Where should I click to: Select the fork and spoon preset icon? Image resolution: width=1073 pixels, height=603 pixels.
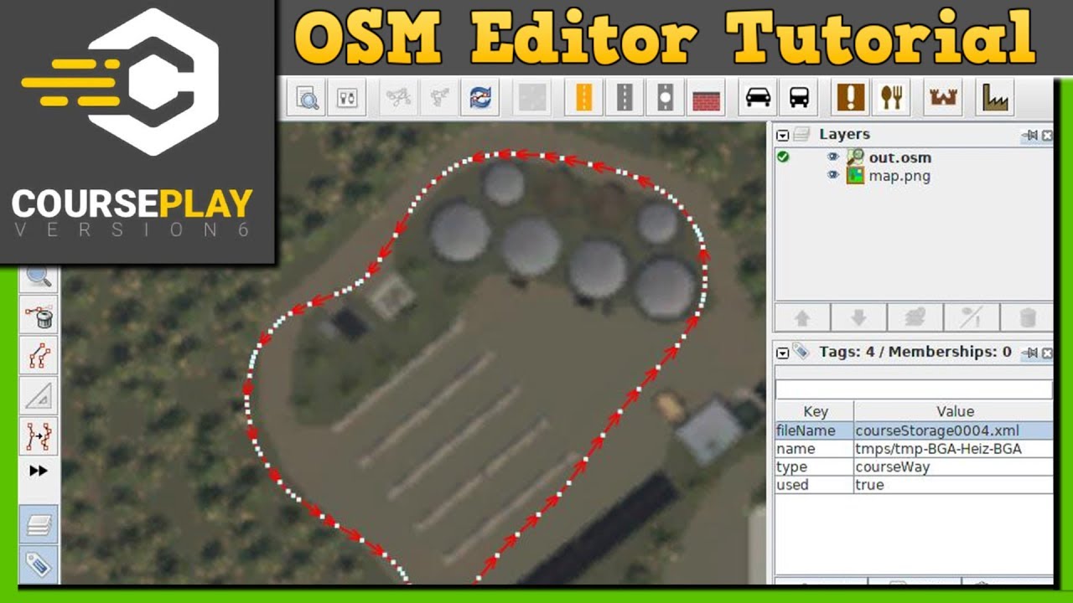891,98
